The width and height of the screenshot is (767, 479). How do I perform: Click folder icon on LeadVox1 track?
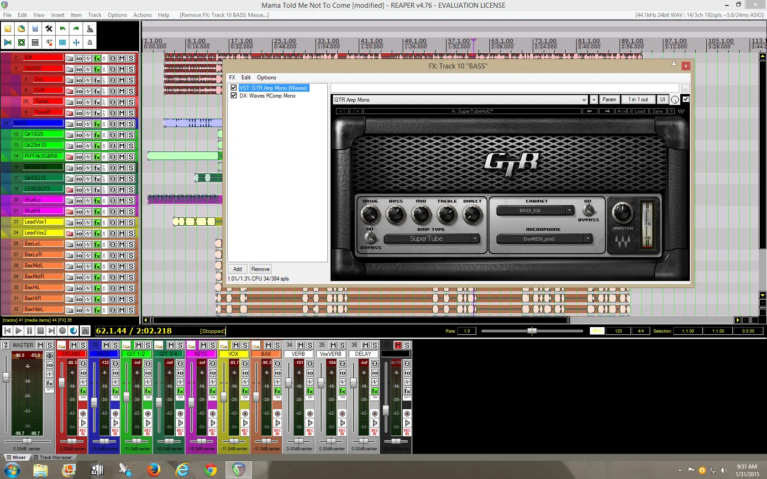(x=69, y=223)
